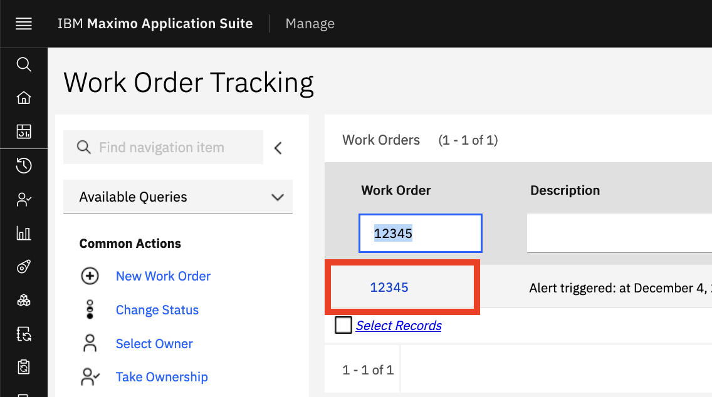This screenshot has height=397, width=712.
Task: Click the person icon beside Select Owner
Action: pos(90,344)
